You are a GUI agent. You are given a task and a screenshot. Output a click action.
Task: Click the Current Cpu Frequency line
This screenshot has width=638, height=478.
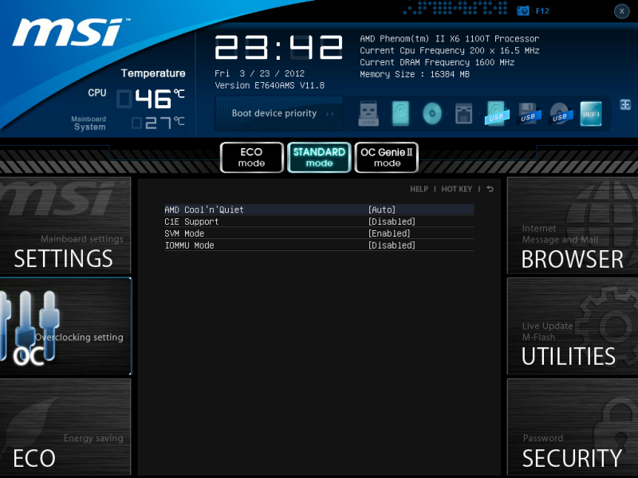pyautogui.click(x=449, y=50)
